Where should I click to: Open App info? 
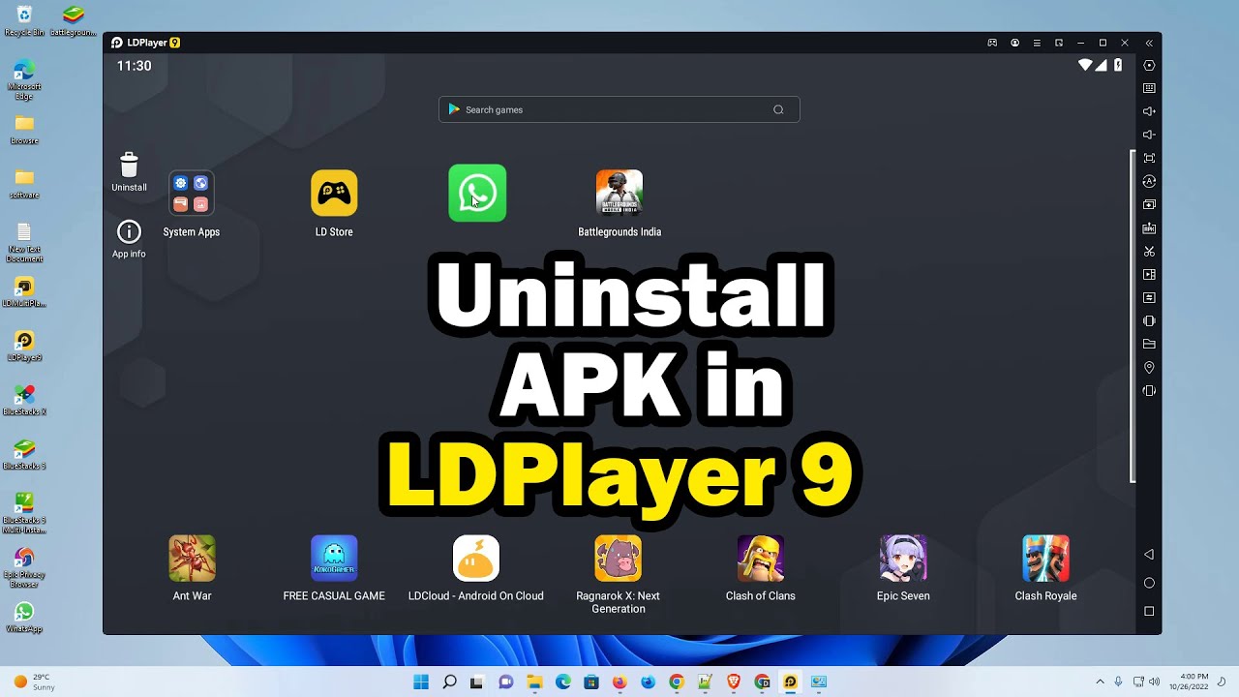(129, 231)
